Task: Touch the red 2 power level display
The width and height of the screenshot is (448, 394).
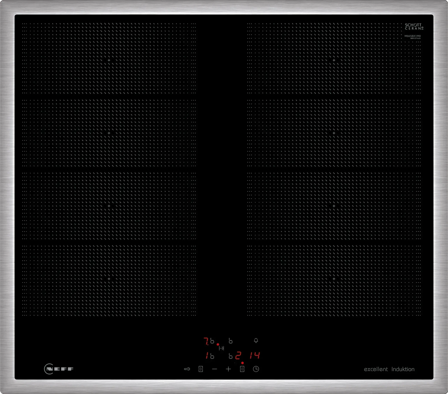Action: [238, 355]
